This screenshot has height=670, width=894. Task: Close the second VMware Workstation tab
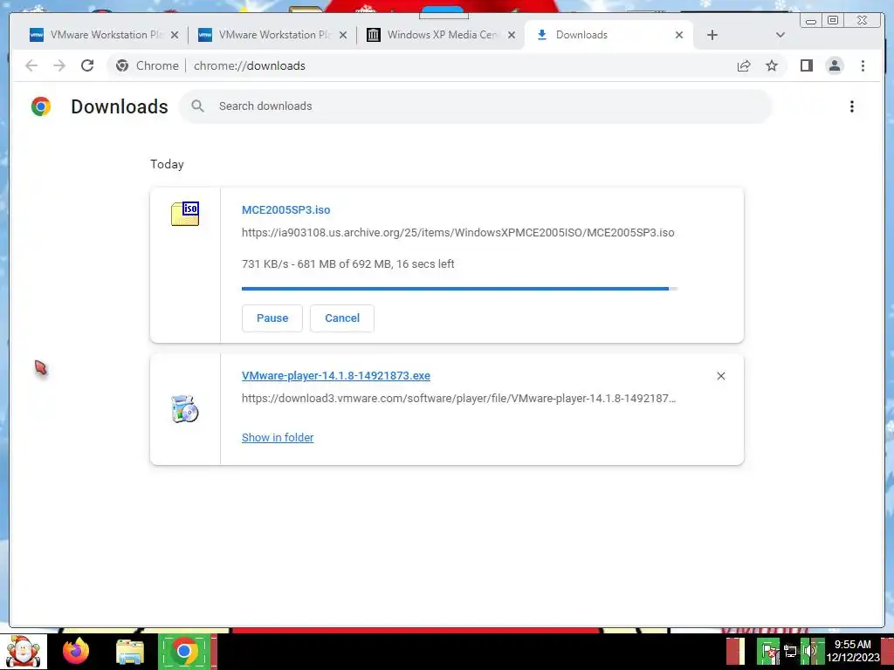(342, 35)
